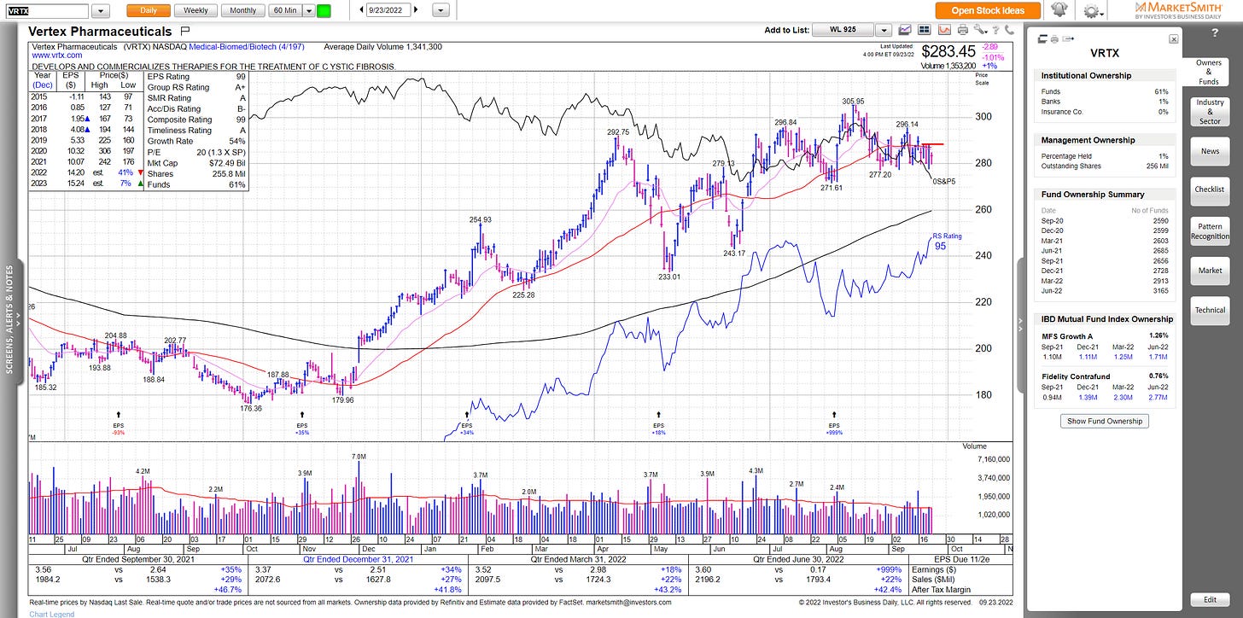
Task: Click the dock panel icon in VRTX panel
Action: tap(1043, 39)
